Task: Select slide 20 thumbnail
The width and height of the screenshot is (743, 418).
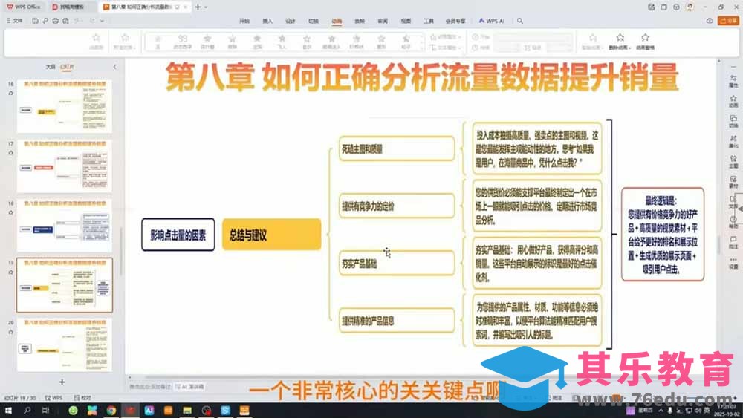Action: coord(65,344)
